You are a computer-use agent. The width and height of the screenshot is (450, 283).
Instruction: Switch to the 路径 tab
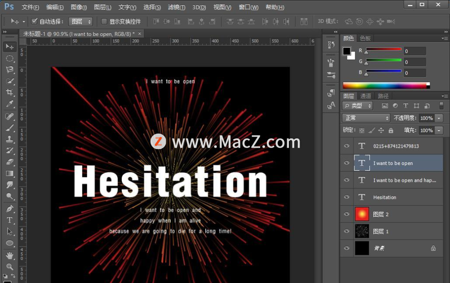[383, 96]
